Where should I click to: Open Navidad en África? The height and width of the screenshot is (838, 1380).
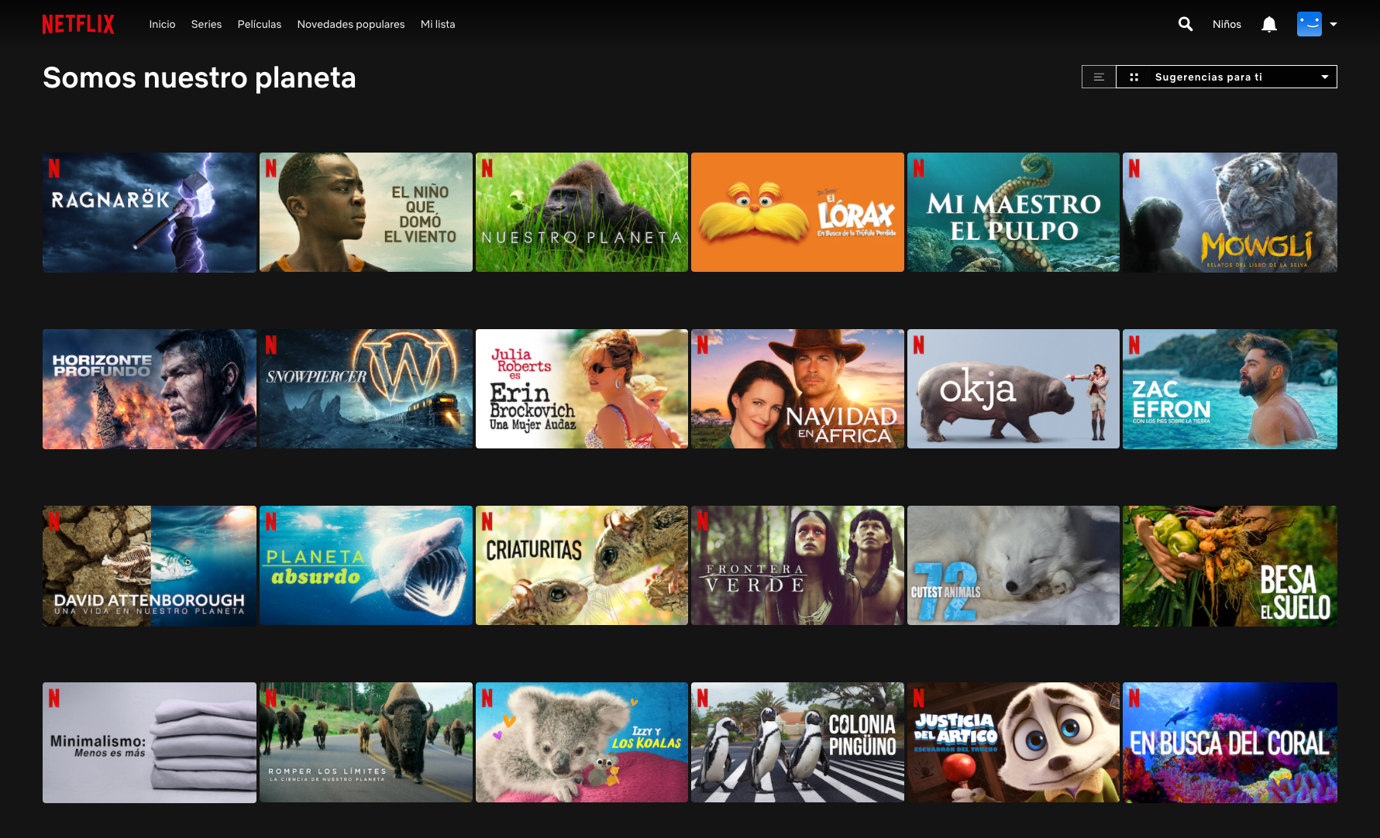pos(797,389)
